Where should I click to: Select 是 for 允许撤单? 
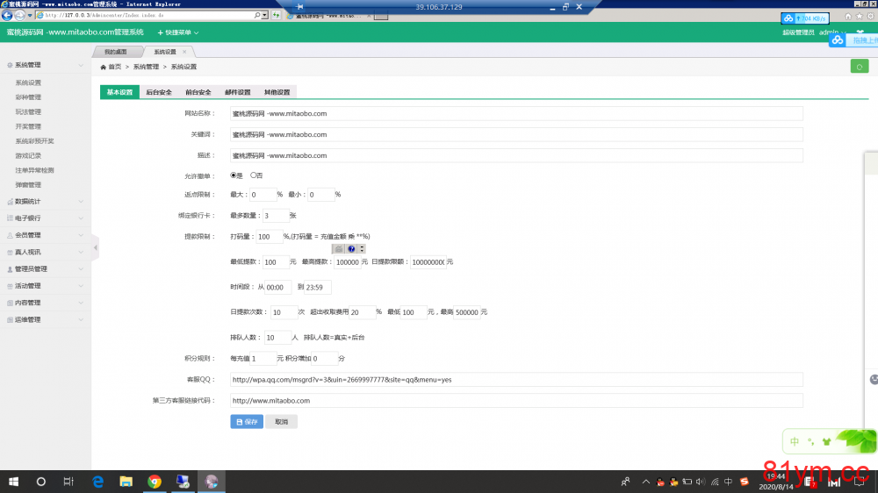tap(233, 175)
